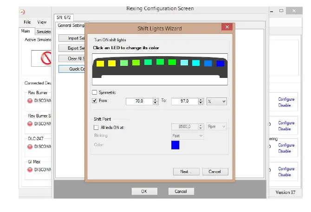
Task: Click OK in Rexing Configuration Screen
Action: (x=144, y=192)
